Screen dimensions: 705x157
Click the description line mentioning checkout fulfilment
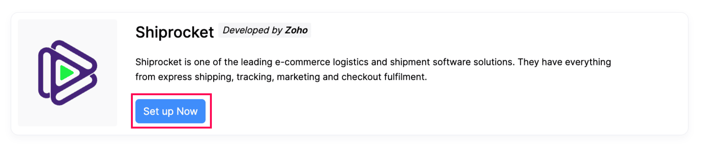click(281, 77)
